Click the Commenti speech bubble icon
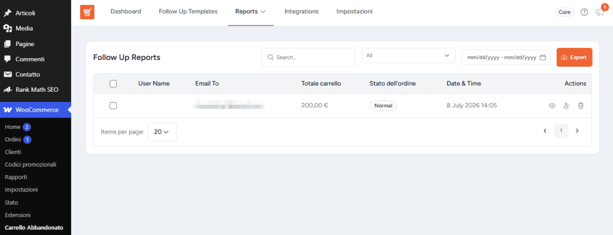Screen dimensions: 613x235 pyautogui.click(x=7, y=59)
